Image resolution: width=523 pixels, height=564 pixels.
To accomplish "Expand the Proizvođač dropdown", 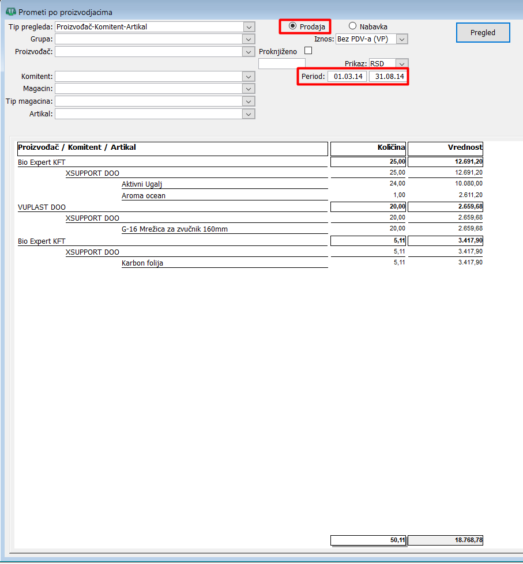I will coord(249,52).
